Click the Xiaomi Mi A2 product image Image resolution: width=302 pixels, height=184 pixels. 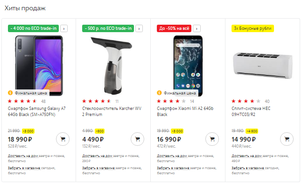[x=188, y=65]
